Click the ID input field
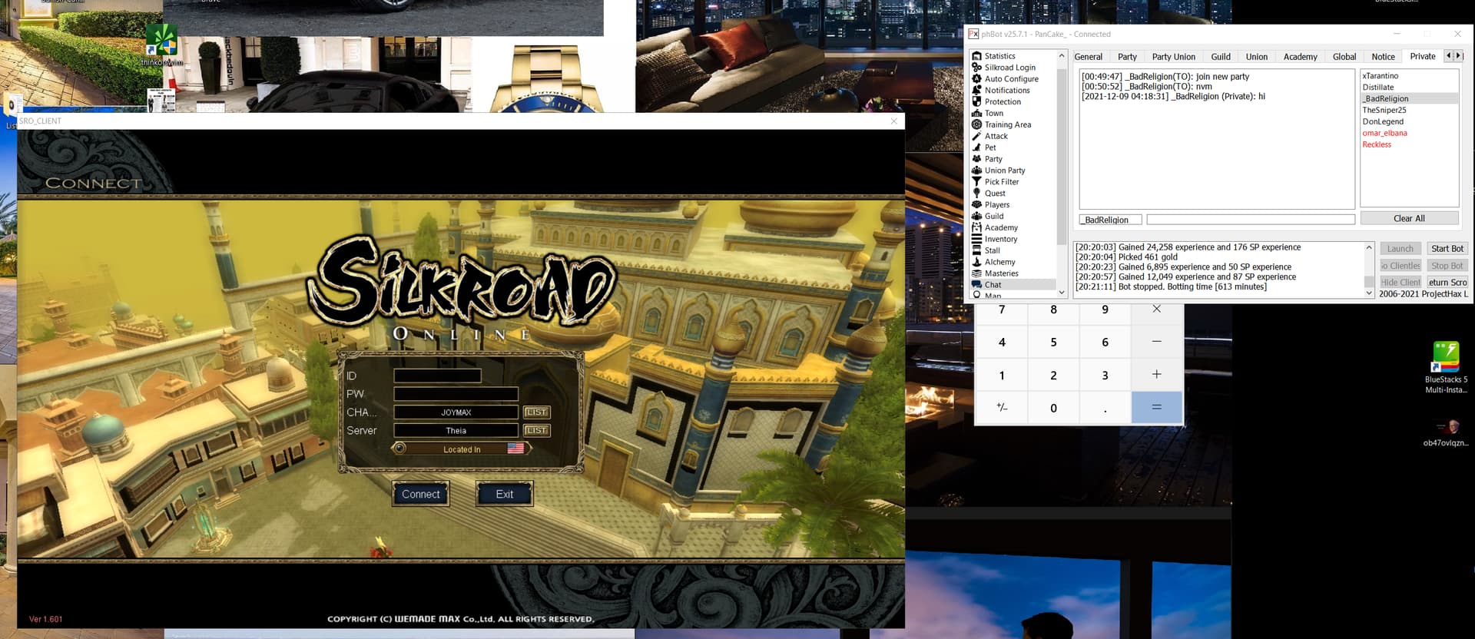This screenshot has height=639, width=1475. click(x=437, y=376)
